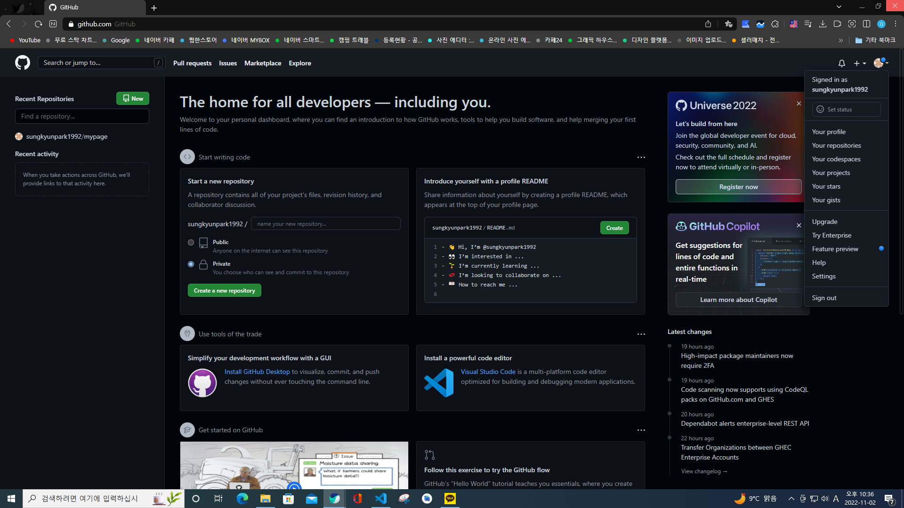Open Settings from user menu
904x508 pixels.
point(846,276)
